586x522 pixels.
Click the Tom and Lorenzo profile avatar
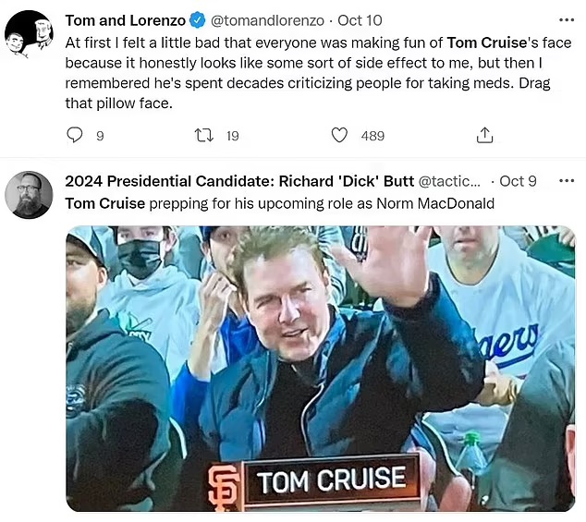click(29, 35)
